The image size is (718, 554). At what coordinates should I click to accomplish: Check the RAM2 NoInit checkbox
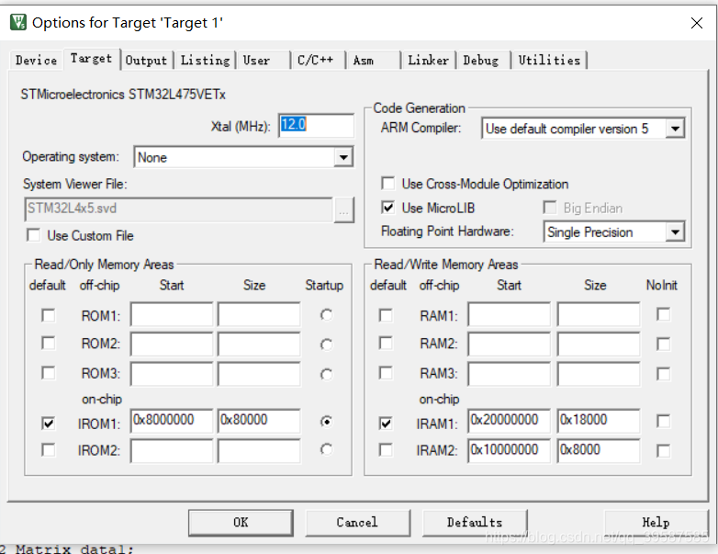coord(663,344)
